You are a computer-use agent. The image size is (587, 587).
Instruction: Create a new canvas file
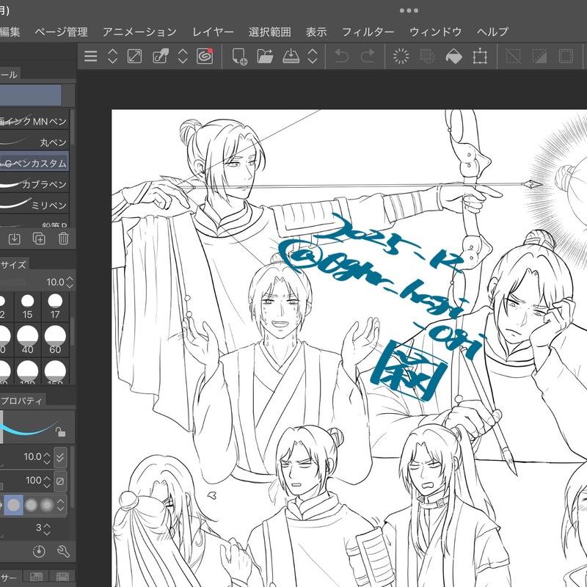pyautogui.click(x=239, y=56)
